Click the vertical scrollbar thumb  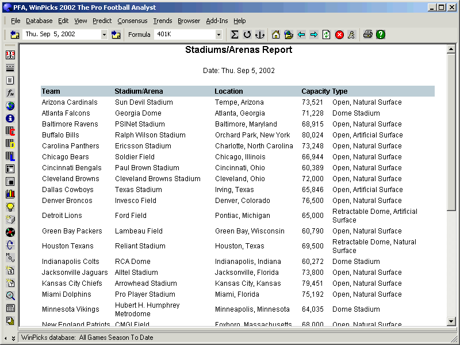[x=451, y=132]
